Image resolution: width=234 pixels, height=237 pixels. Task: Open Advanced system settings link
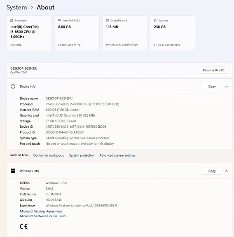117,155
